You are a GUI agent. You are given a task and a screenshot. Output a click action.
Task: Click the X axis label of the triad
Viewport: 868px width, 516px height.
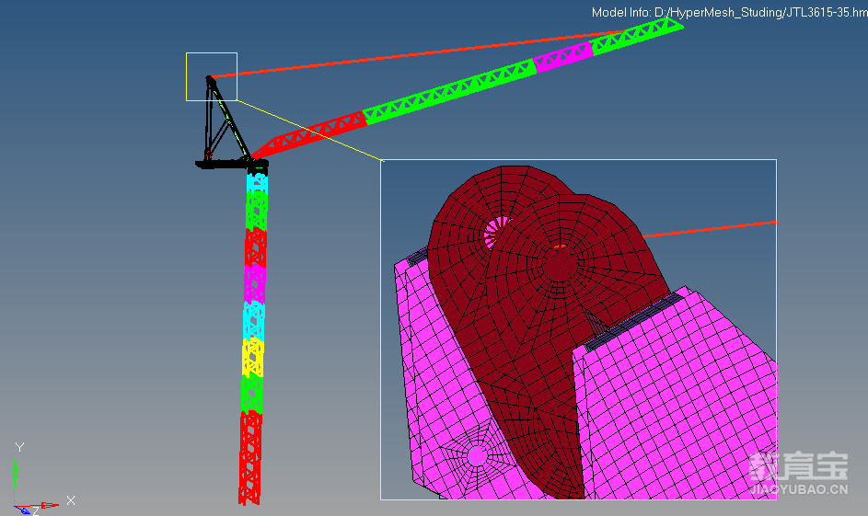70,500
